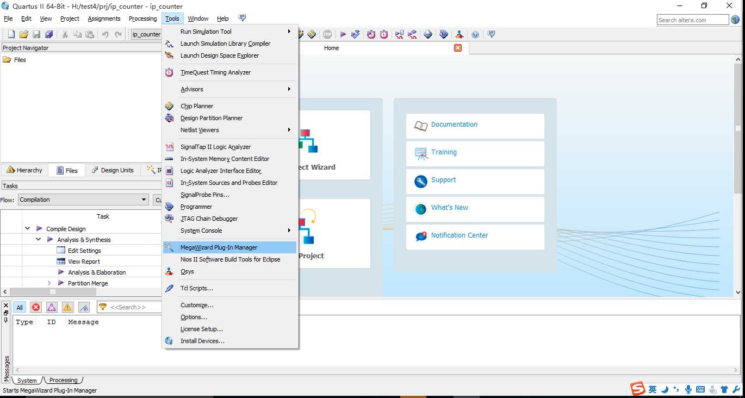Click the play-with-checkmark analysis toolbar icon
This screenshot has width=745, height=398.
pos(356,34)
